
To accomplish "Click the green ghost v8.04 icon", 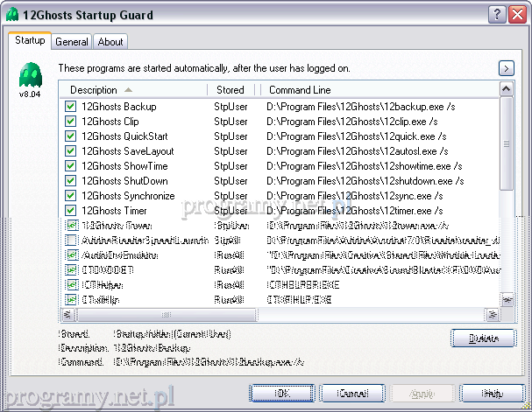I will click(30, 72).
